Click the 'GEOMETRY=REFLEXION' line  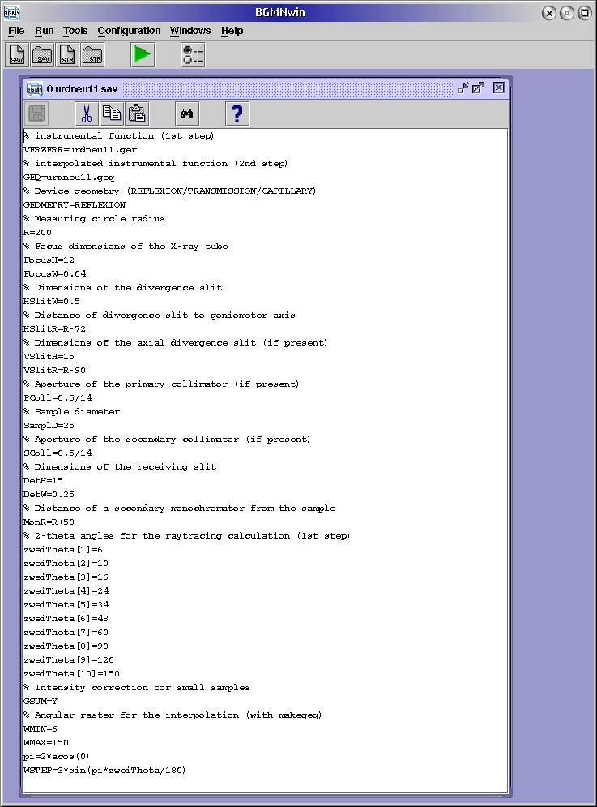tap(75, 205)
